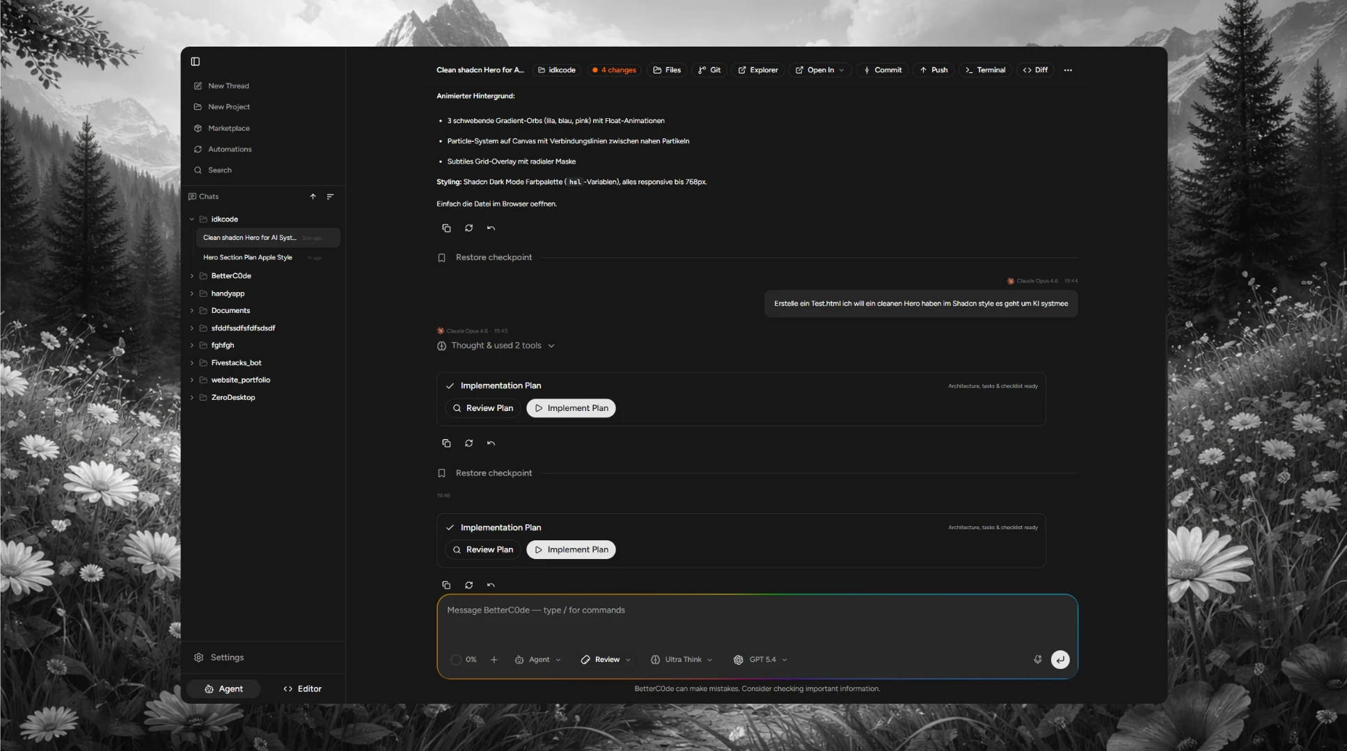Click the 0% context usage indicator
Screen dimensions: 1347x751
tap(464, 659)
